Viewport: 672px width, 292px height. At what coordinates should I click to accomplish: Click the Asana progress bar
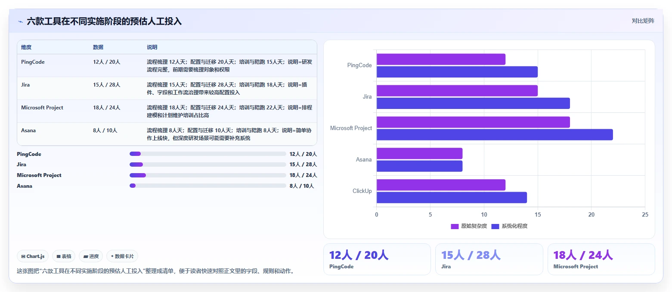click(208, 186)
